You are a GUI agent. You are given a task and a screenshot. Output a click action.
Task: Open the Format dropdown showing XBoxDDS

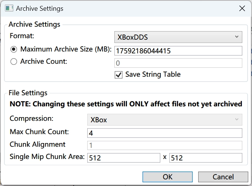[178, 37]
